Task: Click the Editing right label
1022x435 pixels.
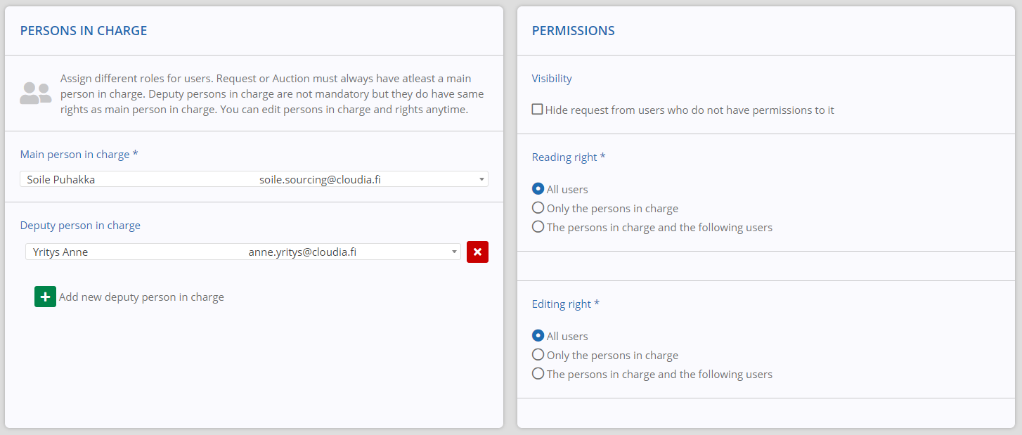Action: coord(565,304)
